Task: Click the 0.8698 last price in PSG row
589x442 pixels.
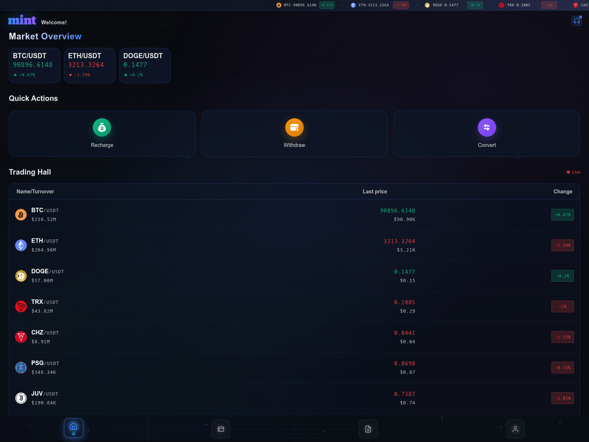Action: click(x=405, y=364)
